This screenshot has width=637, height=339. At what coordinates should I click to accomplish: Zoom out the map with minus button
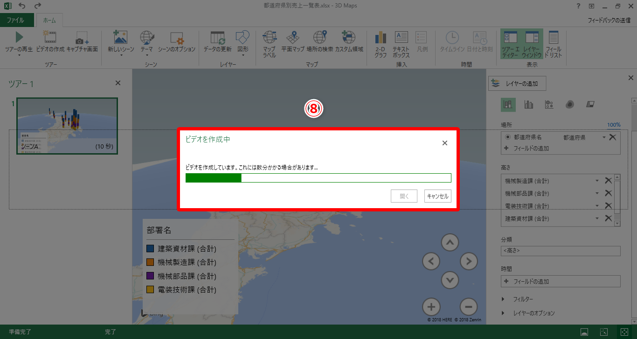(469, 307)
